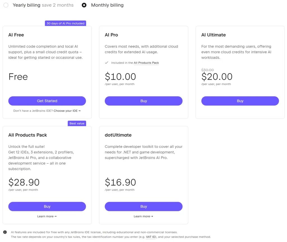Open the Choose your IDE link
Viewport: 287px width, 242px height.
pos(67,111)
